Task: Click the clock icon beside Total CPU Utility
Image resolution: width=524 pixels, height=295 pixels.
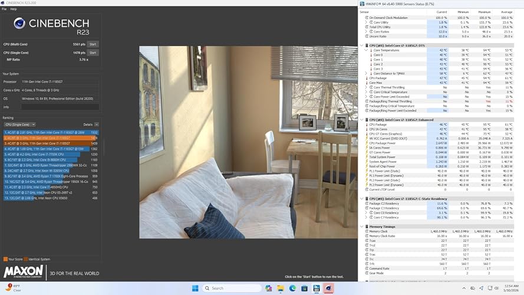Action: click(367, 27)
